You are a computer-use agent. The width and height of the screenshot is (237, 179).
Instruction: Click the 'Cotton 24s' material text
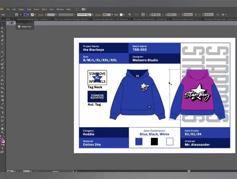click(92, 144)
